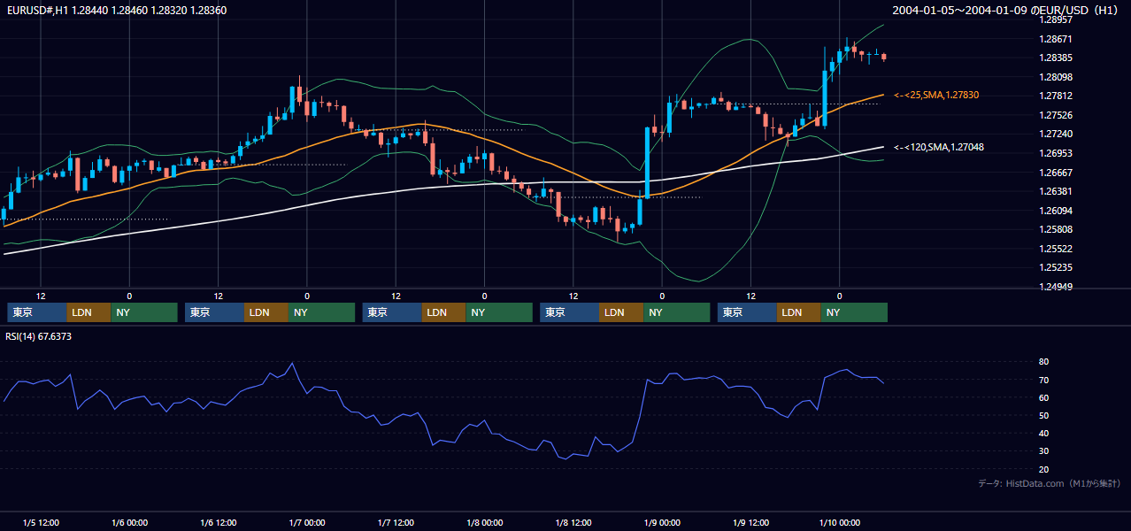1131x531 pixels.
Task: Select the 1/8 00:00 time label
Action: pyautogui.click(x=485, y=523)
